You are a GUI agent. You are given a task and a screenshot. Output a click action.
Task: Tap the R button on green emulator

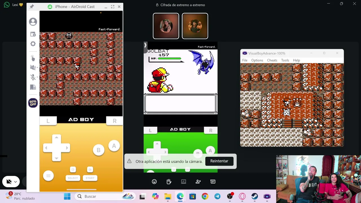click(211, 130)
